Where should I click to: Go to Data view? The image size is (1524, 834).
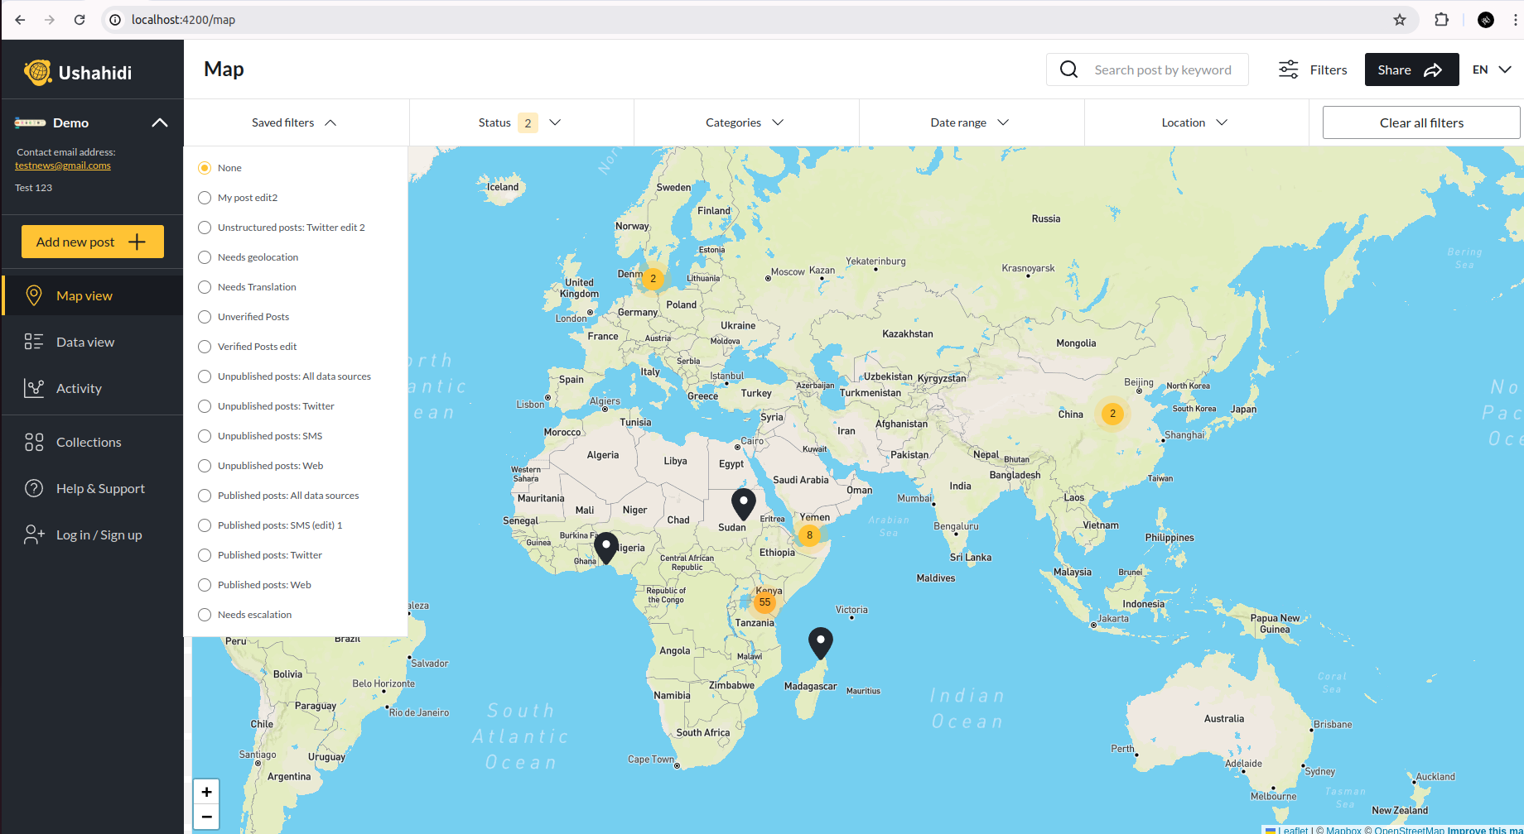click(x=93, y=342)
